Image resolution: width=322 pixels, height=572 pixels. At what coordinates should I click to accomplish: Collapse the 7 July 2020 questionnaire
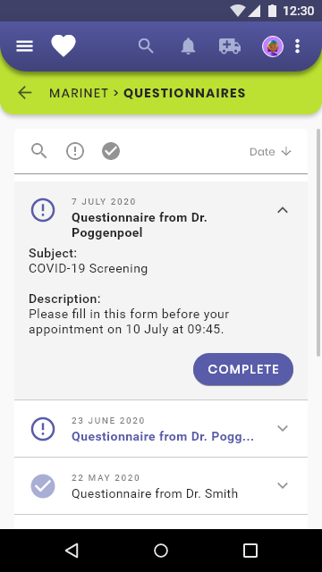pyautogui.click(x=283, y=210)
